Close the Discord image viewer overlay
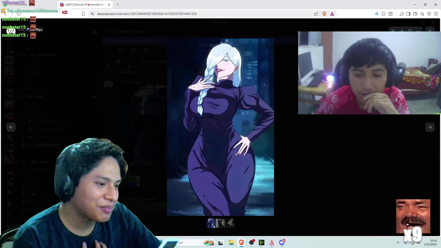Image resolution: width=441 pixels, height=248 pixels. click(430, 31)
